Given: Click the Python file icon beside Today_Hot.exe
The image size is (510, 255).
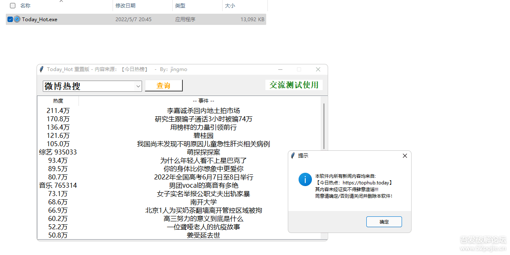Looking at the screenshot, I should point(17,19).
